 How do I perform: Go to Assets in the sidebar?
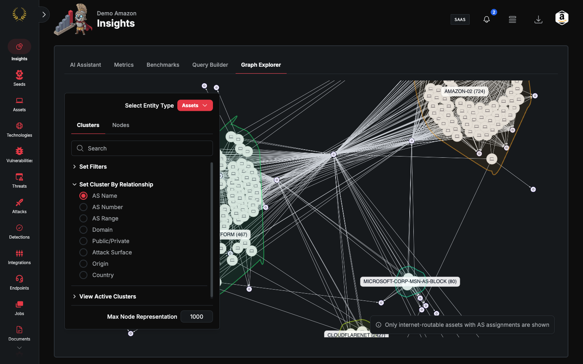[x=19, y=104]
